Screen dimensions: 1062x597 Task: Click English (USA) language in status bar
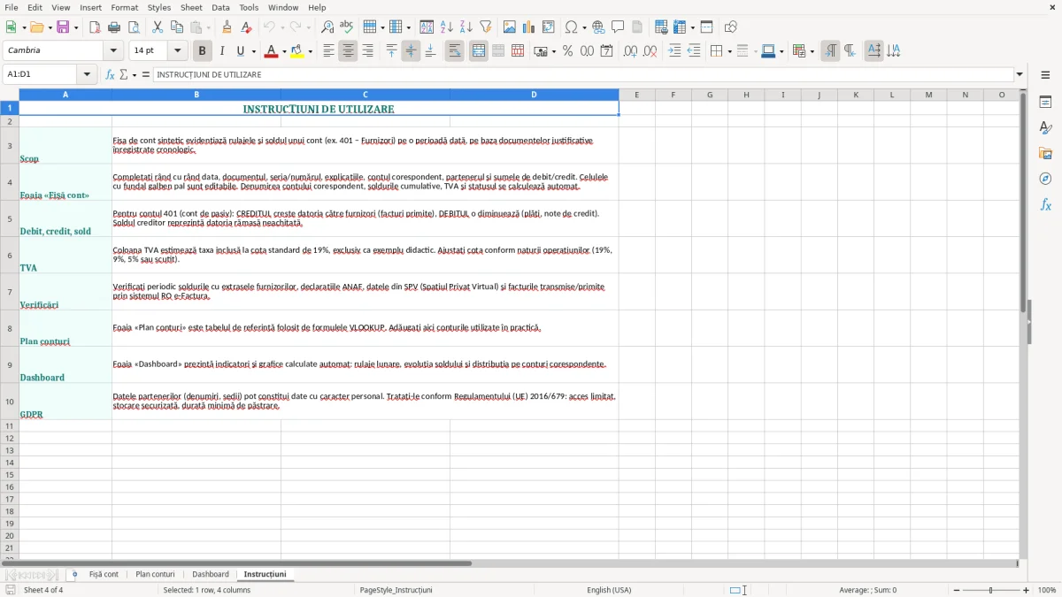coord(609,590)
